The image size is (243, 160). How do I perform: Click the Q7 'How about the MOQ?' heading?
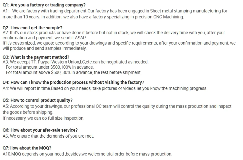point(27,148)
